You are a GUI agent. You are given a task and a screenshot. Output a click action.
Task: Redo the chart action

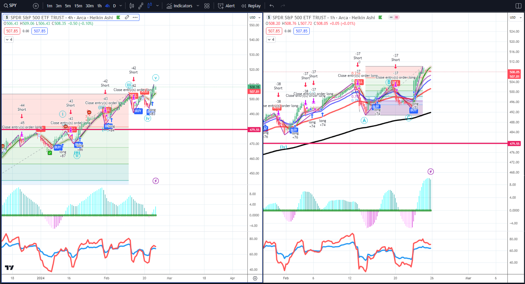(283, 6)
